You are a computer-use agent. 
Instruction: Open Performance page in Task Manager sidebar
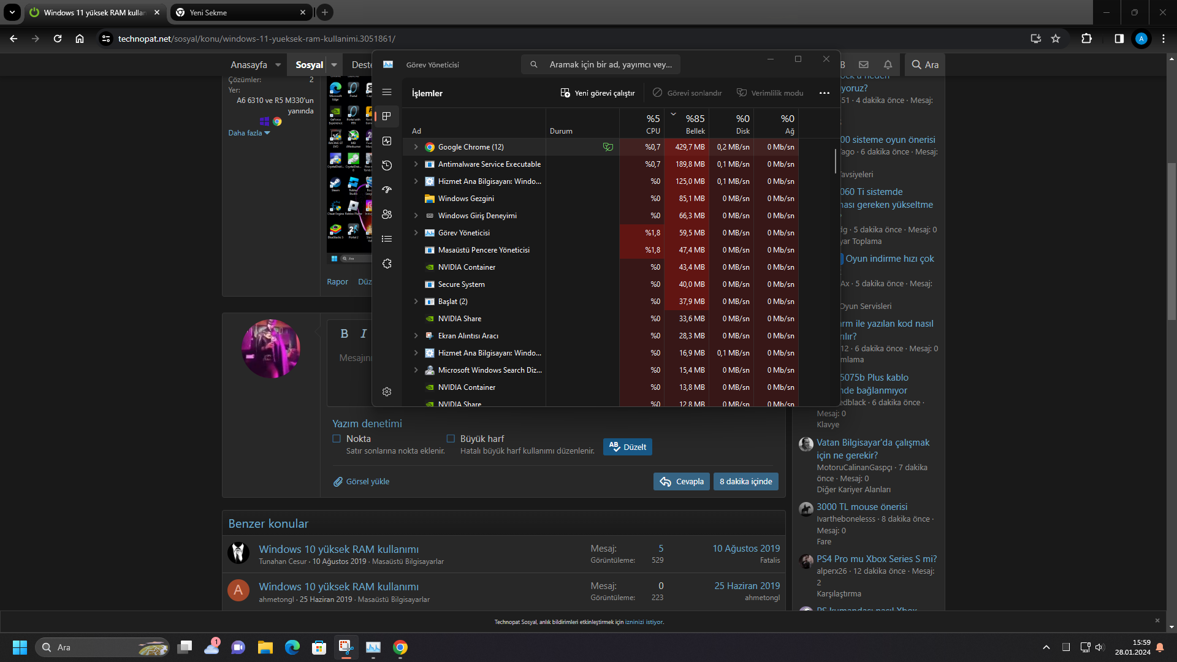[x=387, y=141]
